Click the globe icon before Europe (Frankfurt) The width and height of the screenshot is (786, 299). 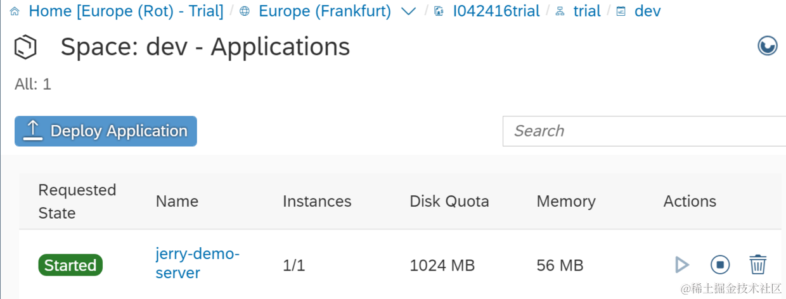tap(245, 11)
